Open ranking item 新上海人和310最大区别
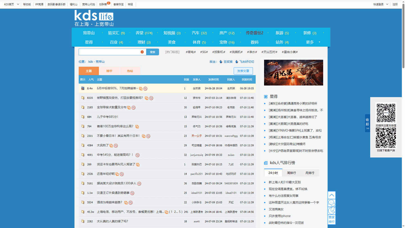Screen dimensions: 405x228 pyautogui.click(x=285, y=182)
